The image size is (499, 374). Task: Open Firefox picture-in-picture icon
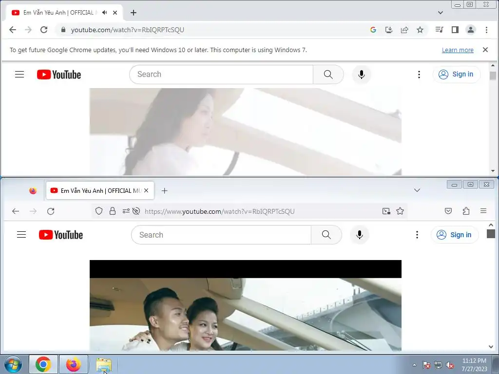click(386, 211)
